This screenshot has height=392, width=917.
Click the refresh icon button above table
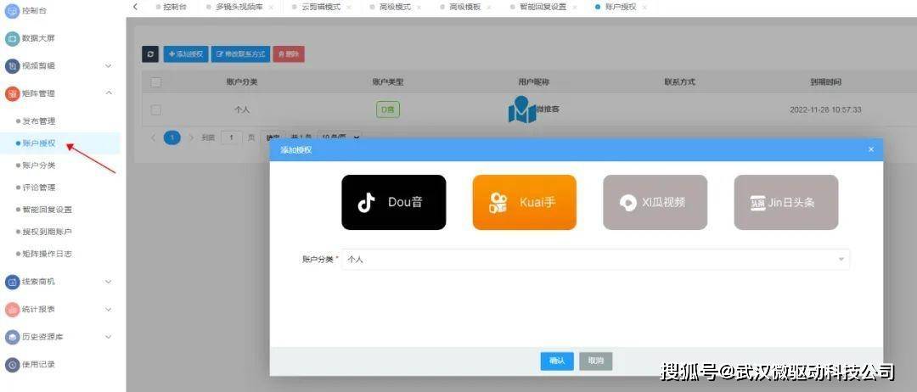click(150, 54)
